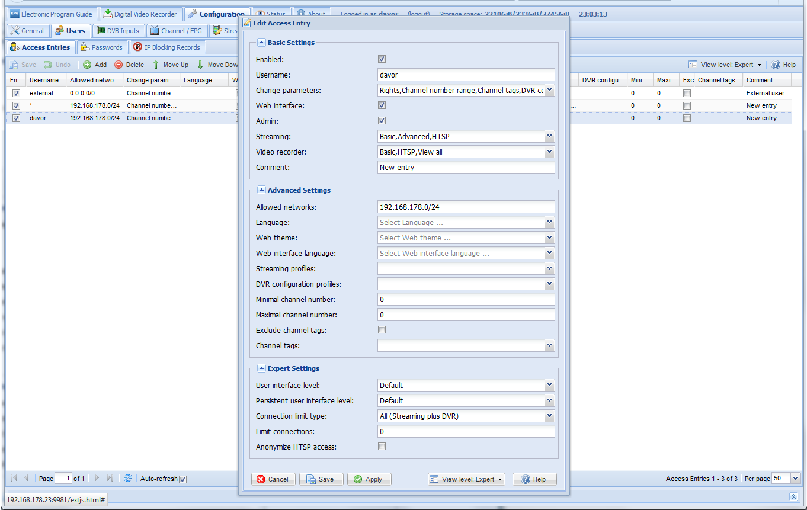Viewport: 807px width, 510px height.
Task: Enable Anonymize HTSP access checkbox
Action: pyautogui.click(x=382, y=447)
